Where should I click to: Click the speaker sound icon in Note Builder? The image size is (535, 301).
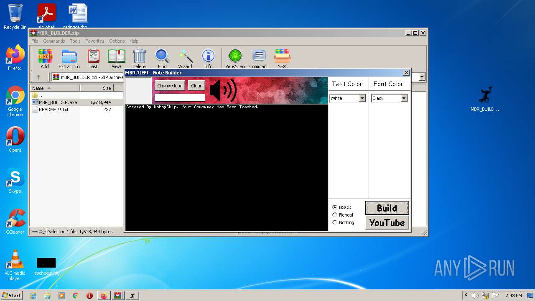point(223,90)
